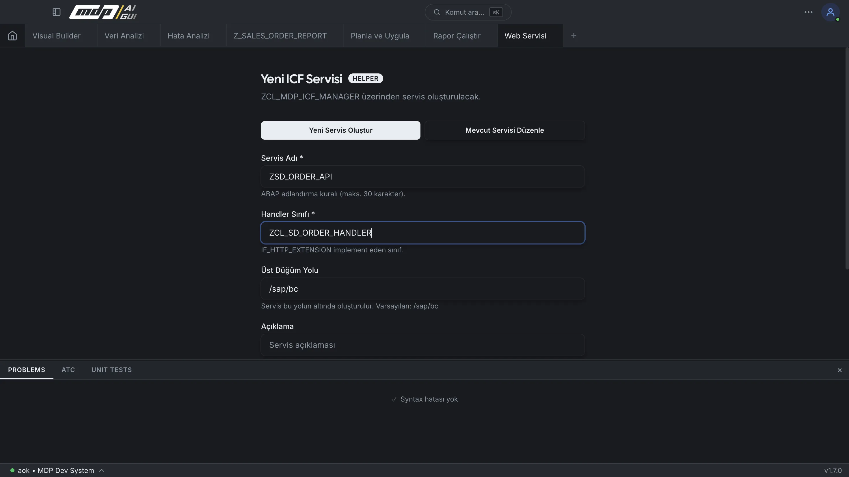Click the ABAP adlandırma kuralı hint
This screenshot has height=477, width=849.
coord(333,194)
